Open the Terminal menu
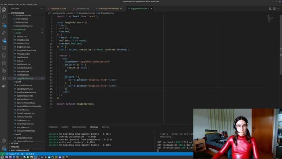282x159 pixels. pyautogui.click(x=30, y=4)
